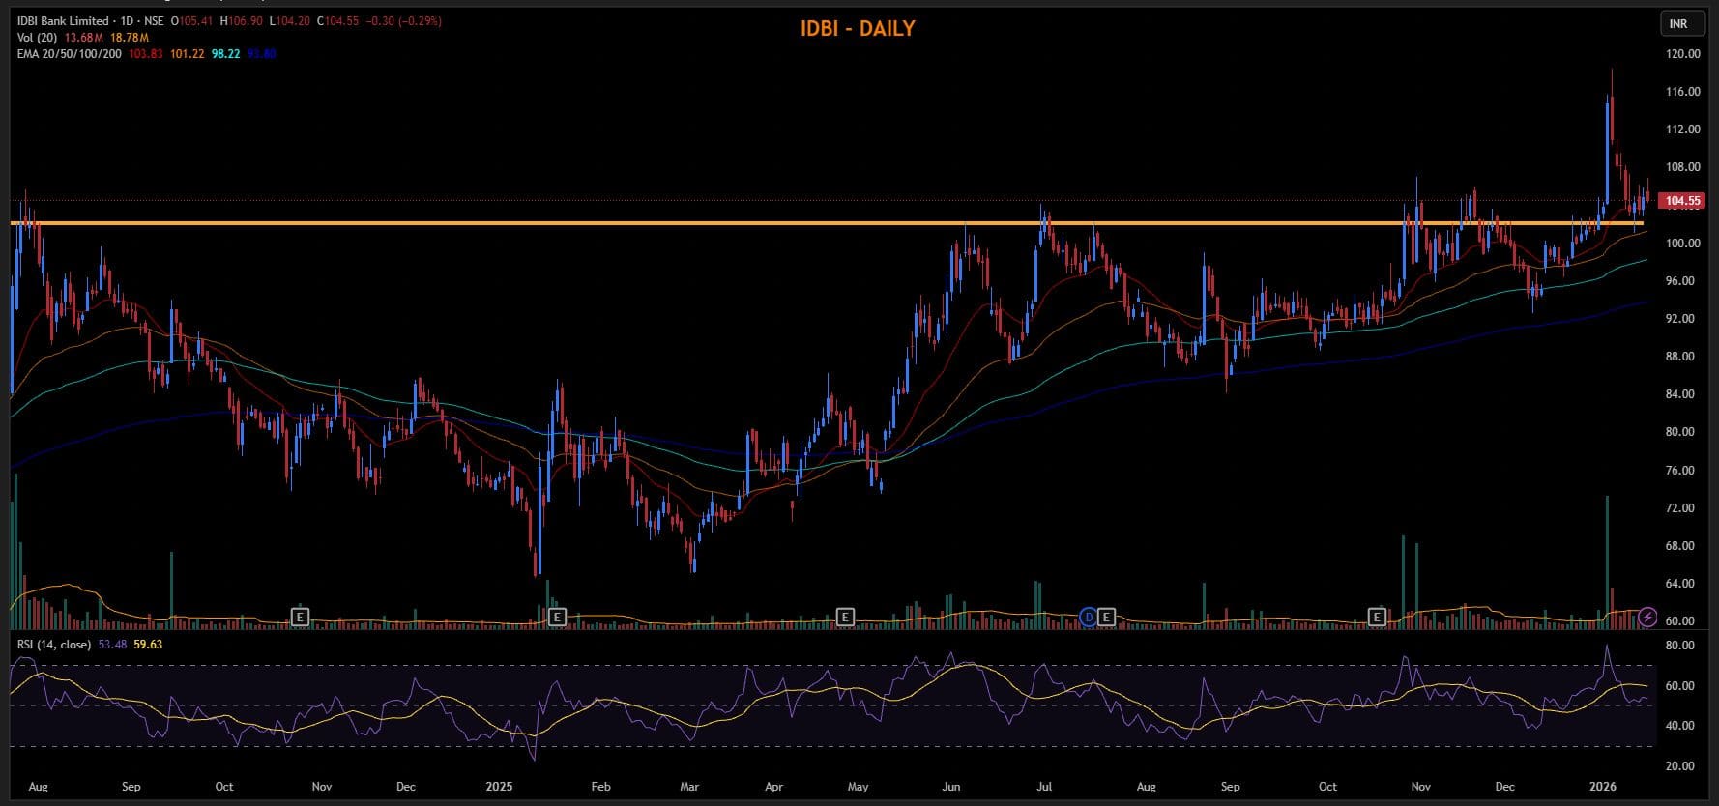Viewport: 1719px width, 806px height.
Task: Click the Jul label on the time axis
Action: click(x=1043, y=787)
